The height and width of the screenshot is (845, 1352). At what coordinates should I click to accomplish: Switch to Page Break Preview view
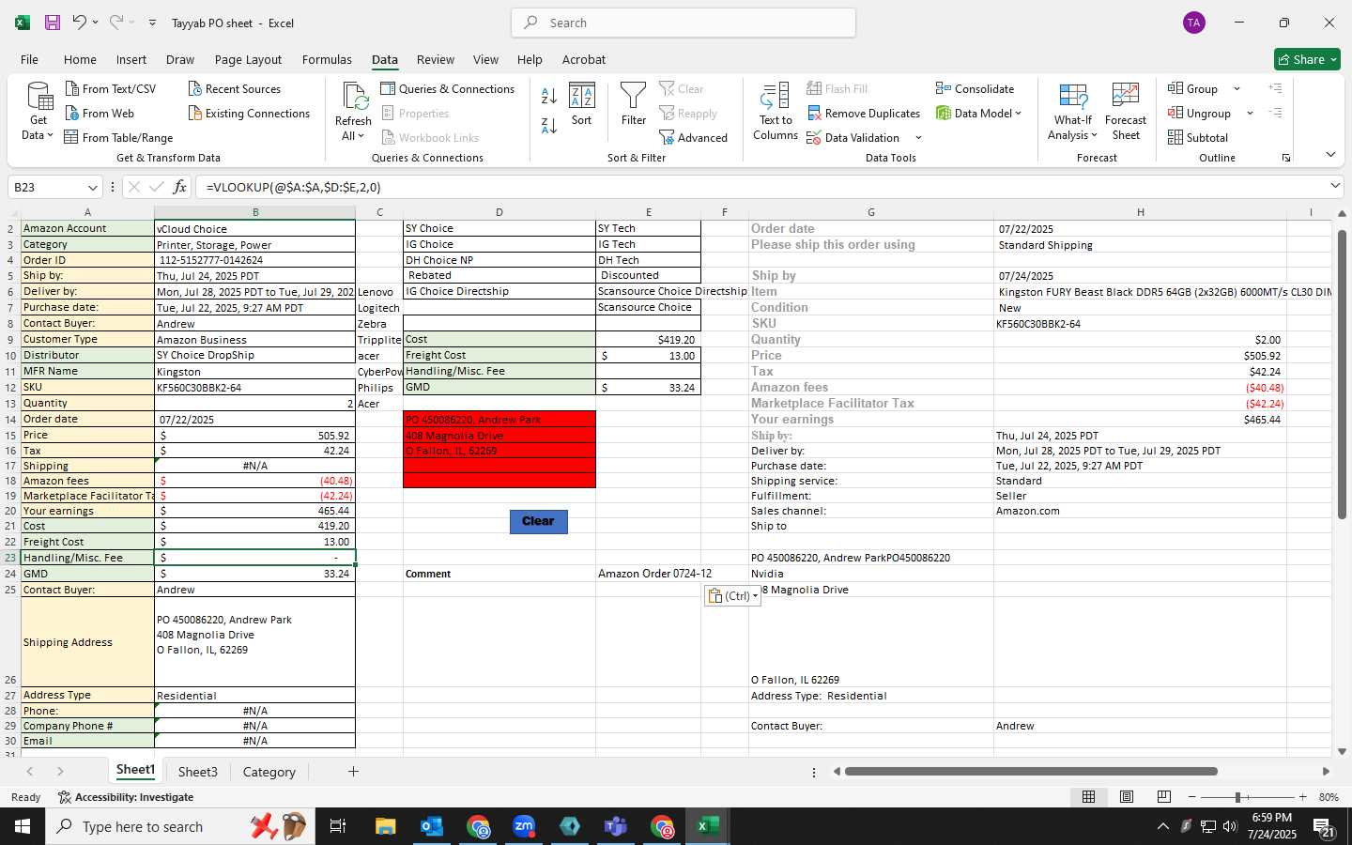pyautogui.click(x=1164, y=797)
